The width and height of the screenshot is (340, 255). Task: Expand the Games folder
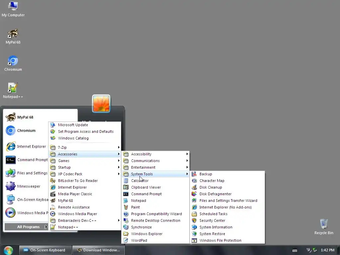point(85,161)
